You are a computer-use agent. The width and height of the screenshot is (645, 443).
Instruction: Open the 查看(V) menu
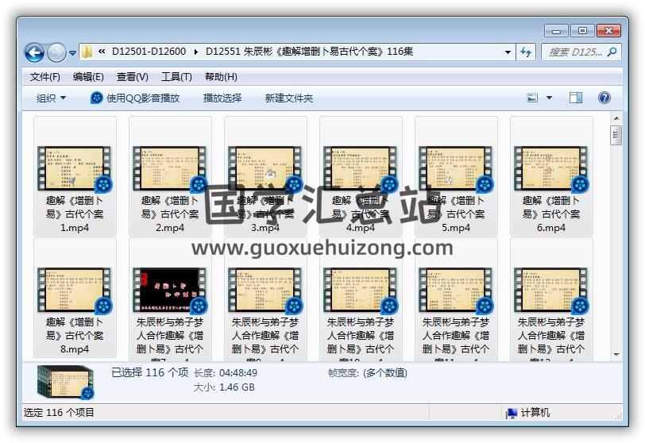tap(132, 77)
